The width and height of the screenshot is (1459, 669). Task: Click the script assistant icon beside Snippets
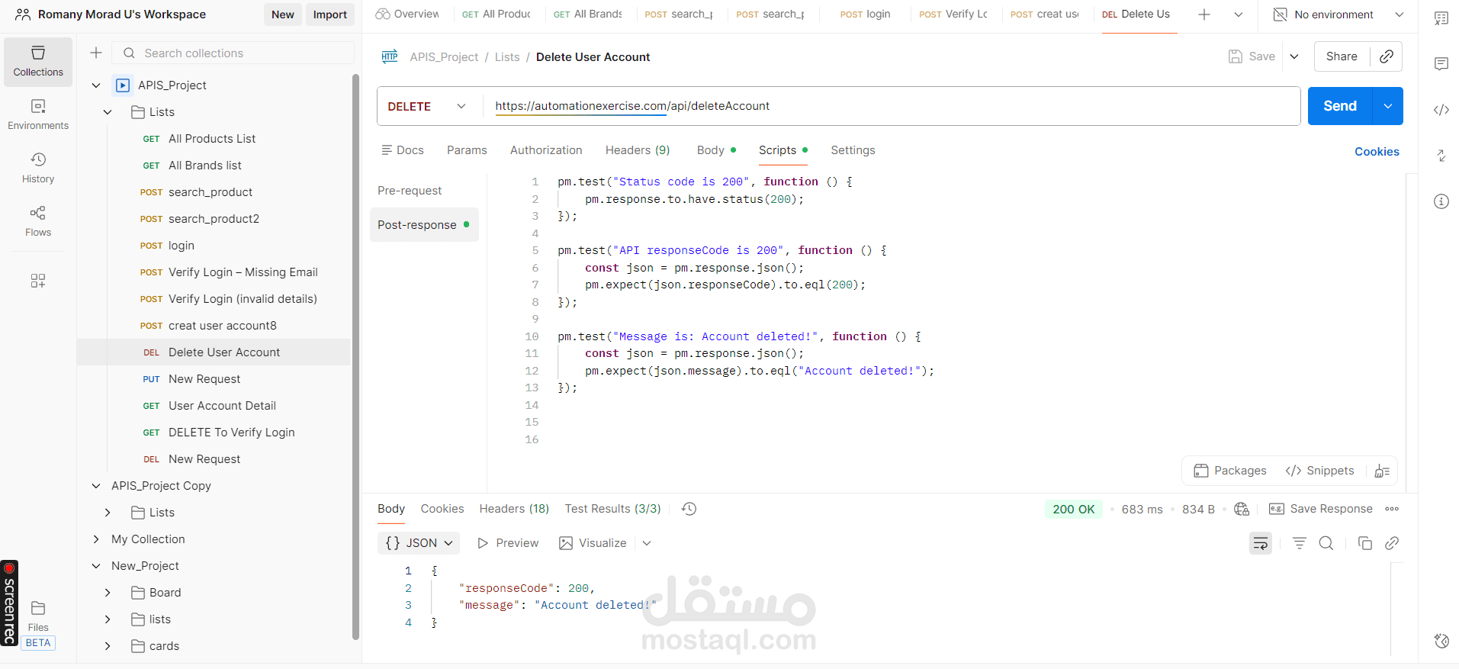(1382, 471)
